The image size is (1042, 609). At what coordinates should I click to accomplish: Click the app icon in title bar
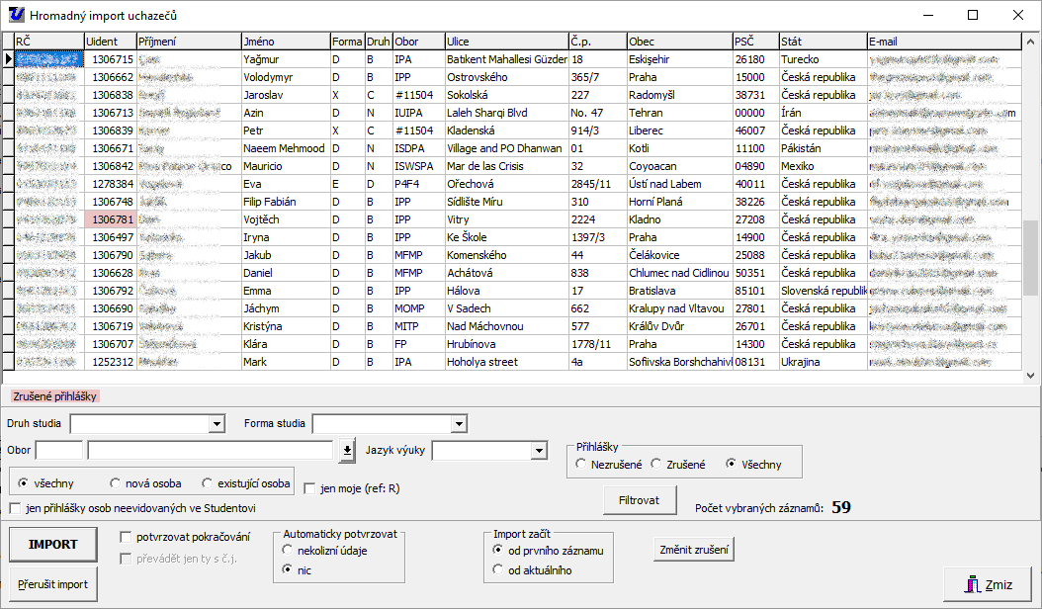pyautogui.click(x=15, y=16)
